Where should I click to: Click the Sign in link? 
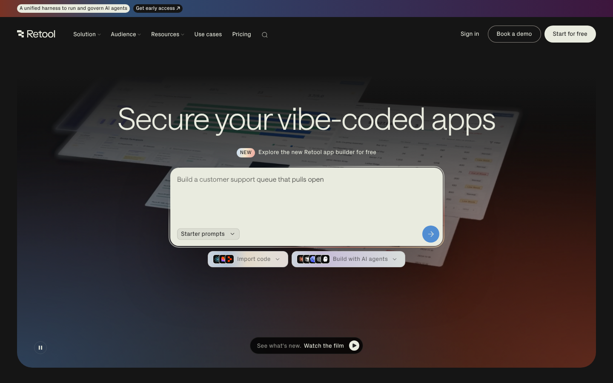pos(470,34)
